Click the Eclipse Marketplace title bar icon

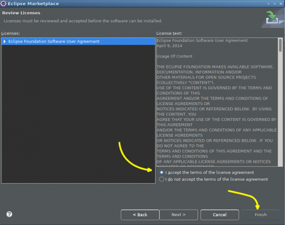click(x=3, y=4)
